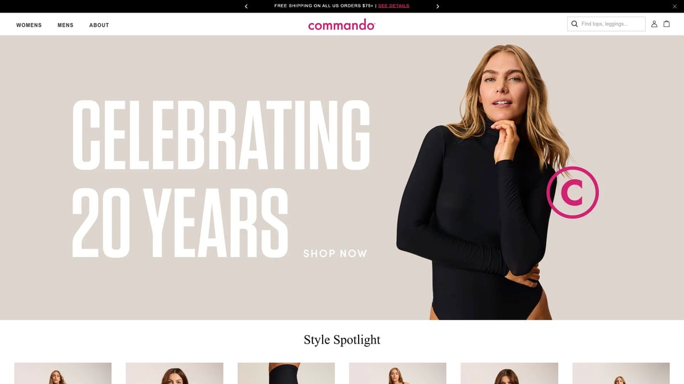
Task: Go home via commando logo
Action: [341, 24]
